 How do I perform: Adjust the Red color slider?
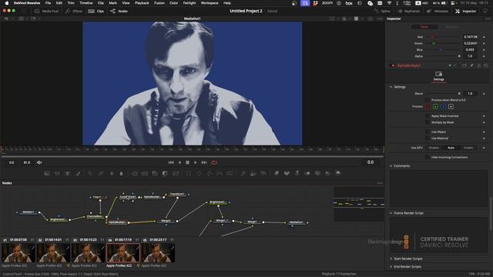click(444, 37)
